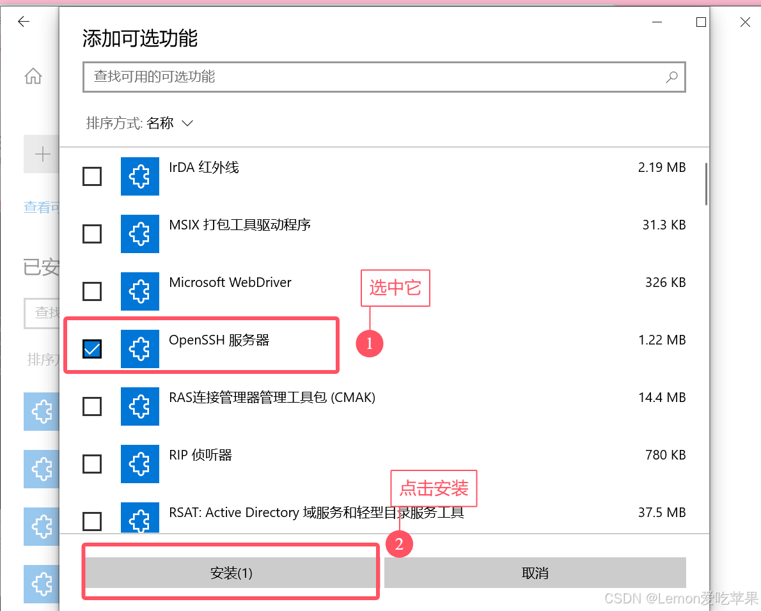Click the Microsoft WebDriver puzzle icon
The image size is (761, 611).
[x=140, y=291]
